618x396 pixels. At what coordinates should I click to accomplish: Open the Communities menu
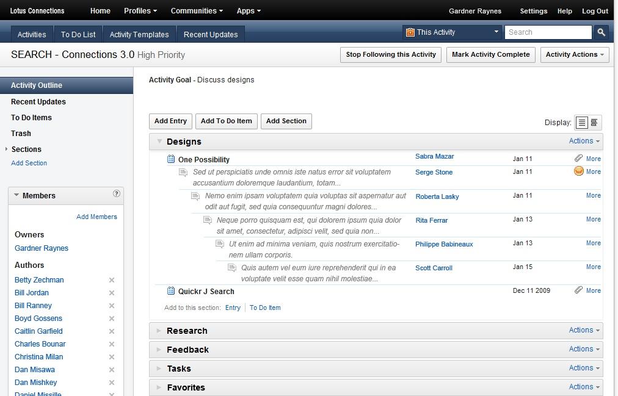[197, 10]
